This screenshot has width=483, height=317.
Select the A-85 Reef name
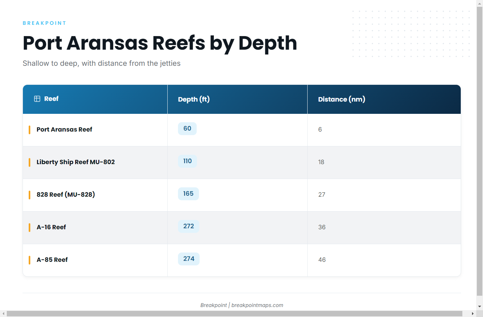pyautogui.click(x=52, y=260)
